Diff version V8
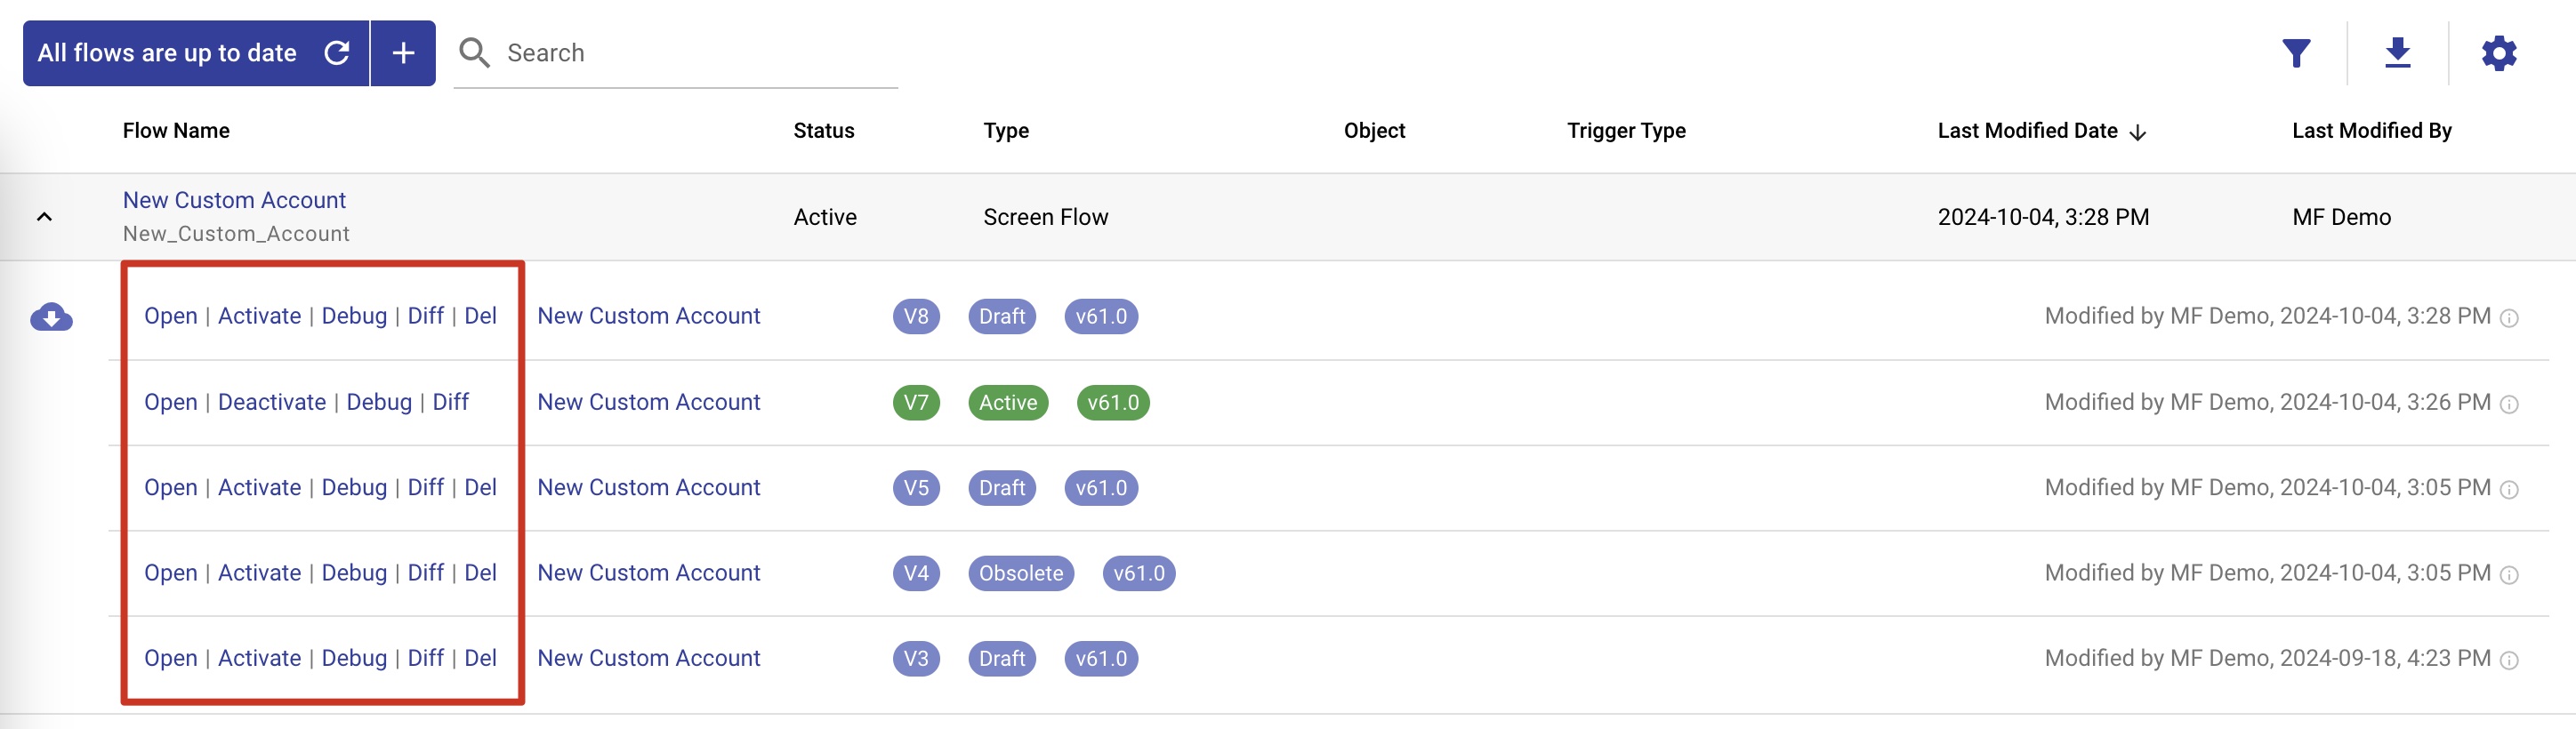 tap(425, 316)
